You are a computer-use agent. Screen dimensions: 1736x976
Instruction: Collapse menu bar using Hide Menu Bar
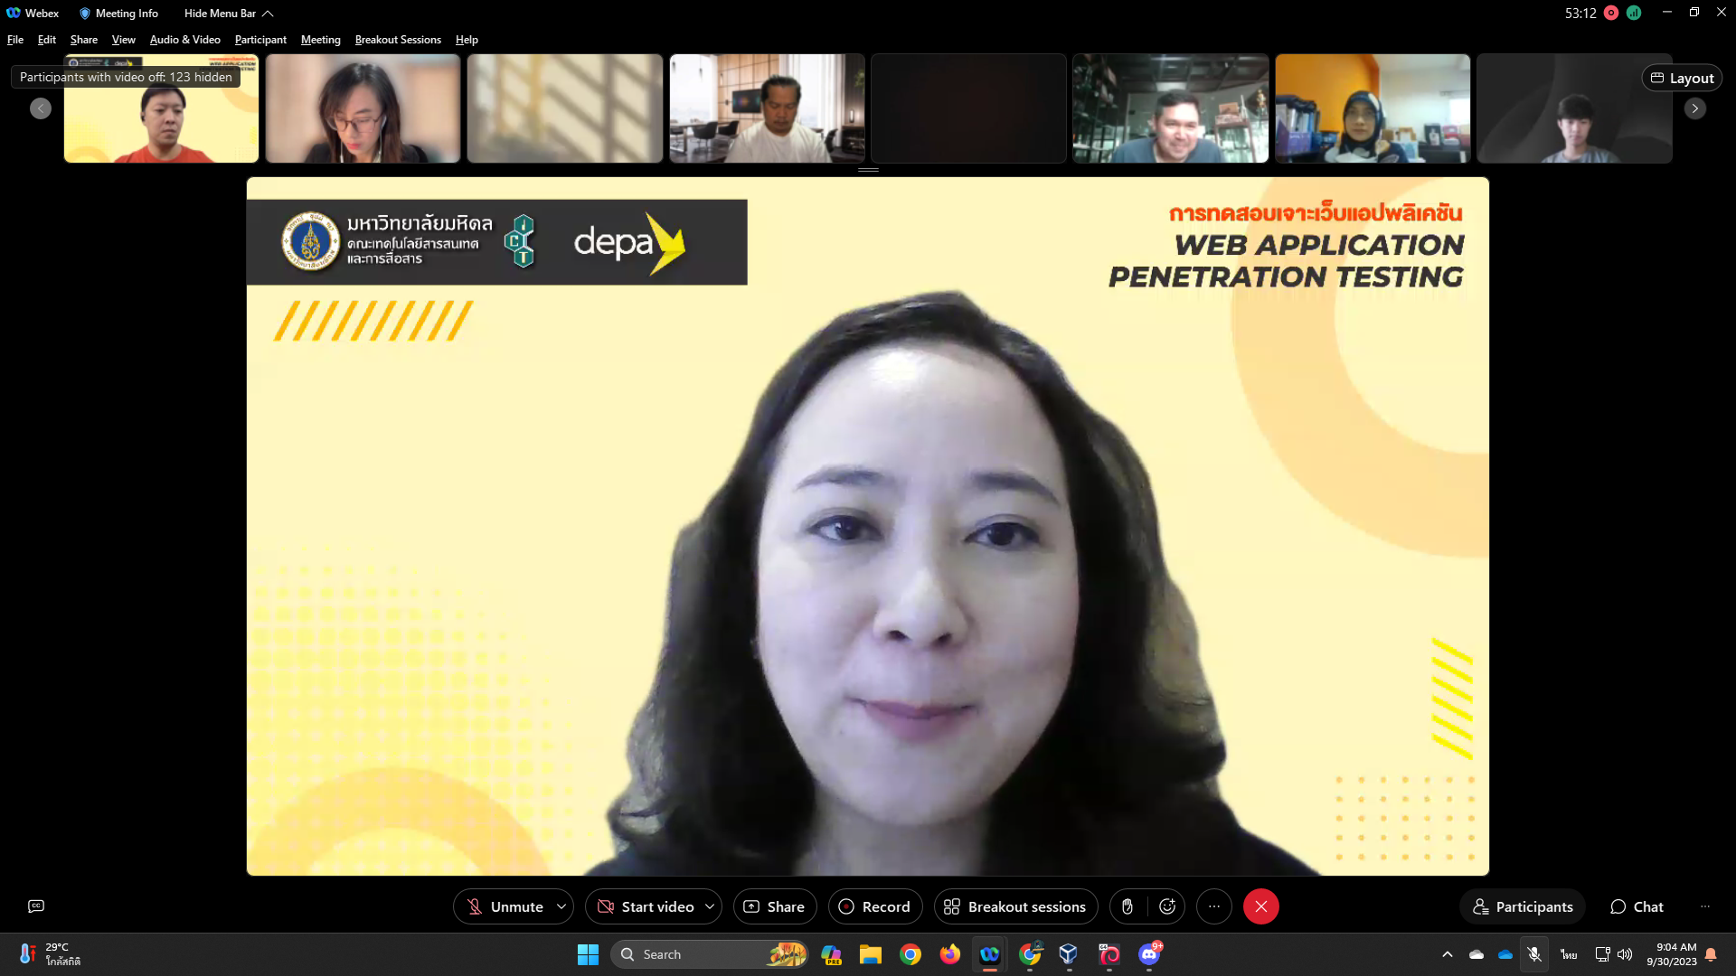(x=228, y=14)
